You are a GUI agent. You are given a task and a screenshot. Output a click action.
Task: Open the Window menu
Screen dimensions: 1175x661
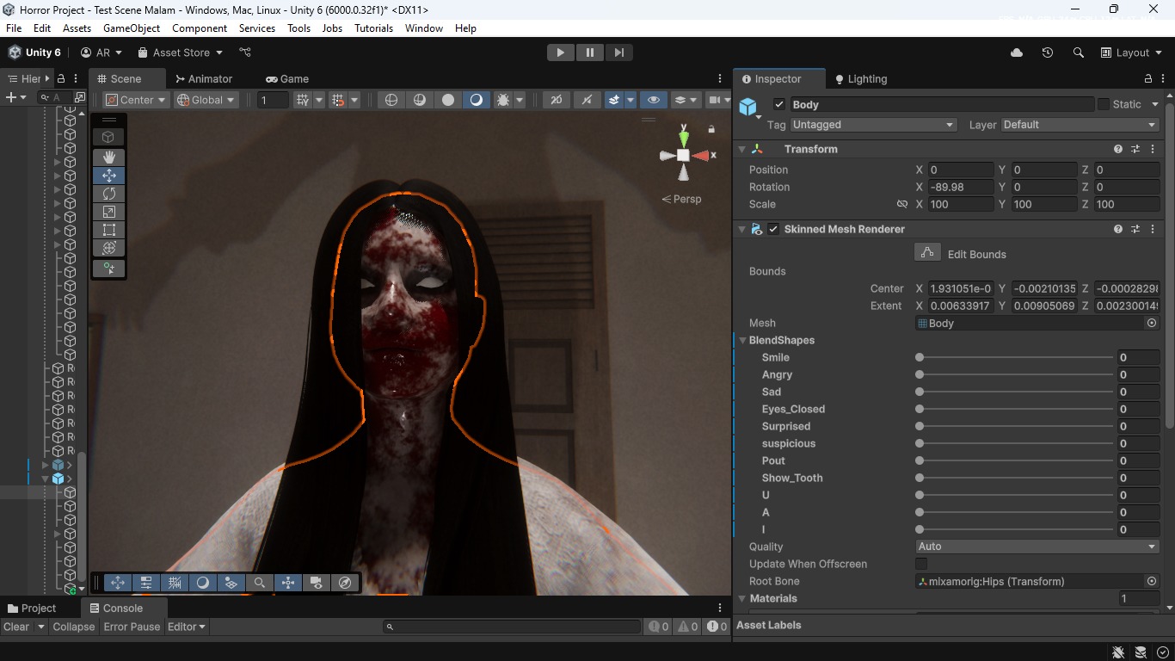(x=424, y=28)
